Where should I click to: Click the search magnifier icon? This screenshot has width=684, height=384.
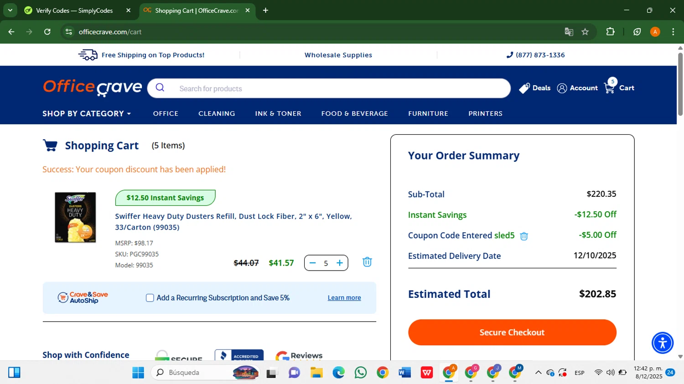point(160,87)
